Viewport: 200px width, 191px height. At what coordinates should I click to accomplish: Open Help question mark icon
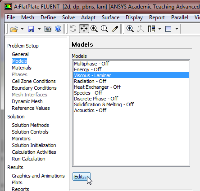pos(58,29)
